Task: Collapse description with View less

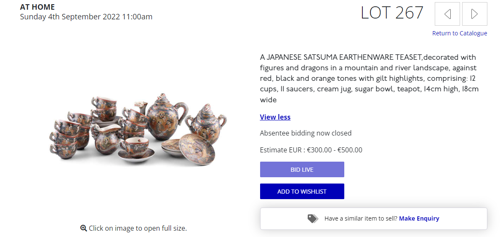Action: 275,117
